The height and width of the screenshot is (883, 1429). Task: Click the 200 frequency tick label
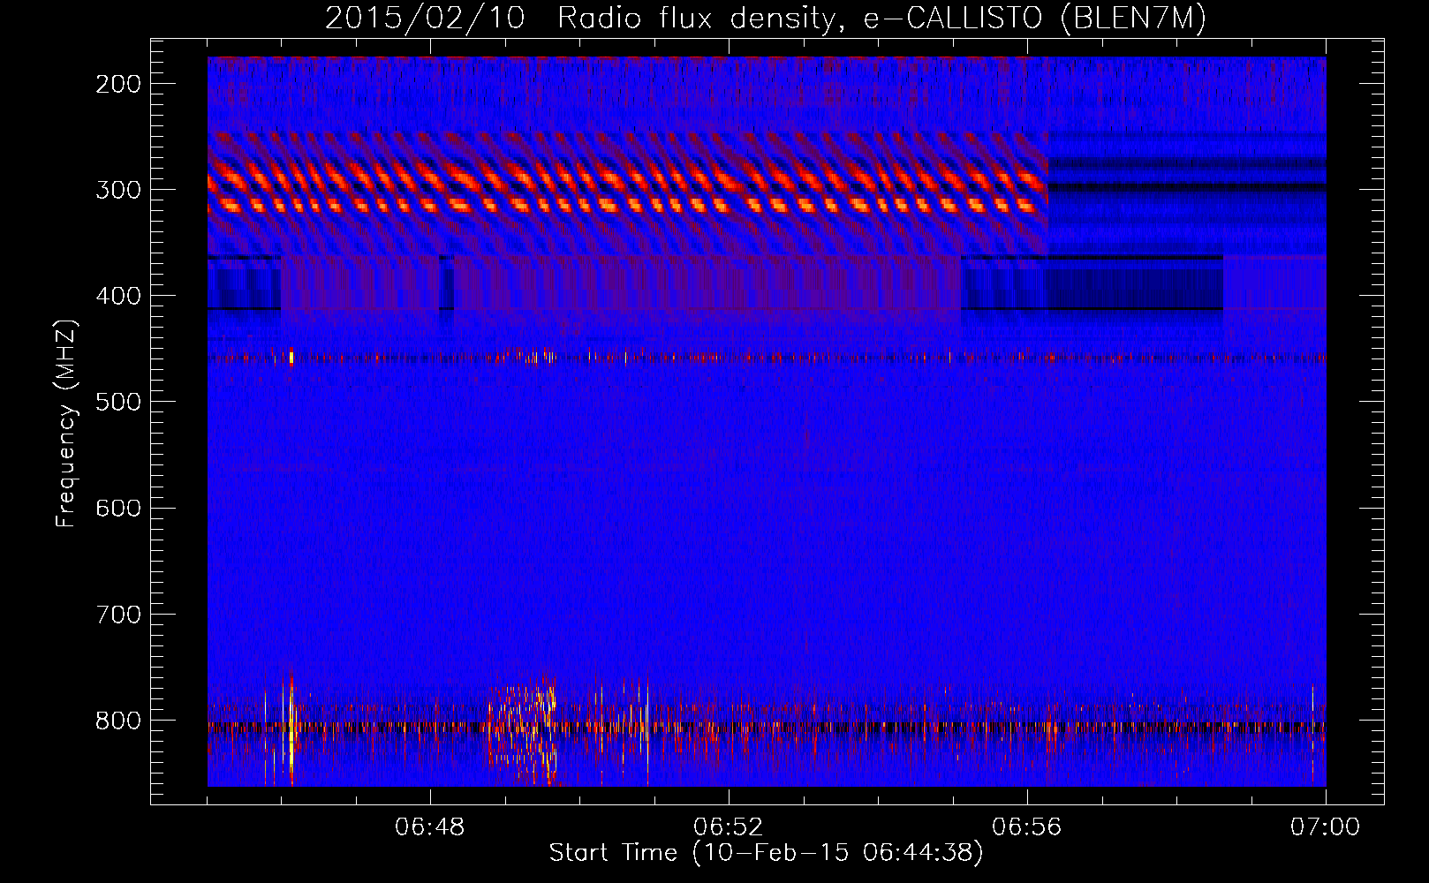coord(118,84)
